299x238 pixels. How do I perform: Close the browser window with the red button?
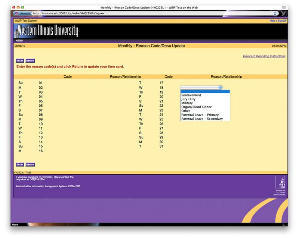tap(14, 7)
